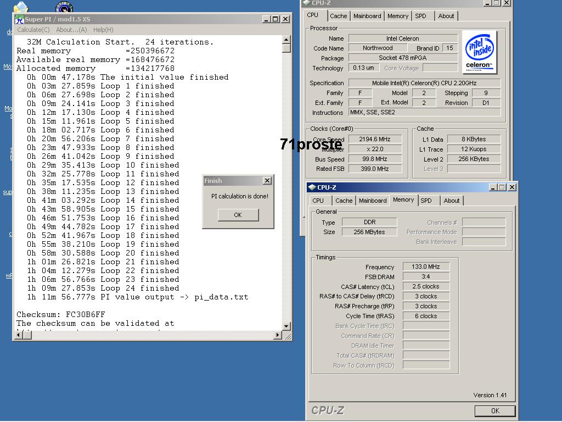Click Cycle Time (tRAS) value 6 clocks
This screenshot has height=422, width=562.
(426, 316)
